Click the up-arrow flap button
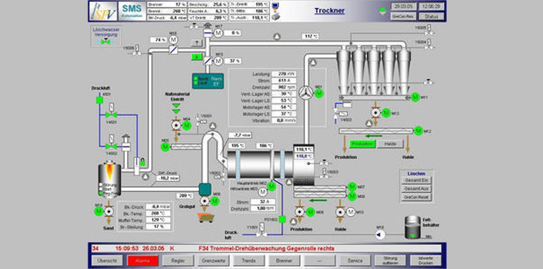Screen dimensions: 543x269 point(197,43)
